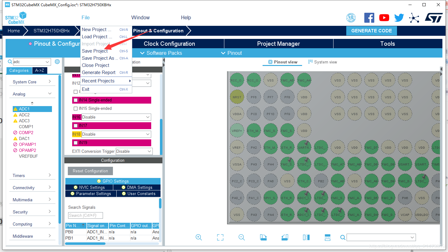448x252 pixels.
Task: Click the VCAP pin on the chip
Action: pyautogui.click(x=405, y=215)
